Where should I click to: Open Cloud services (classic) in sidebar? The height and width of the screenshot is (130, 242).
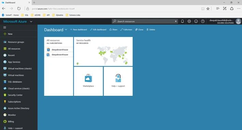(x=18, y=89)
